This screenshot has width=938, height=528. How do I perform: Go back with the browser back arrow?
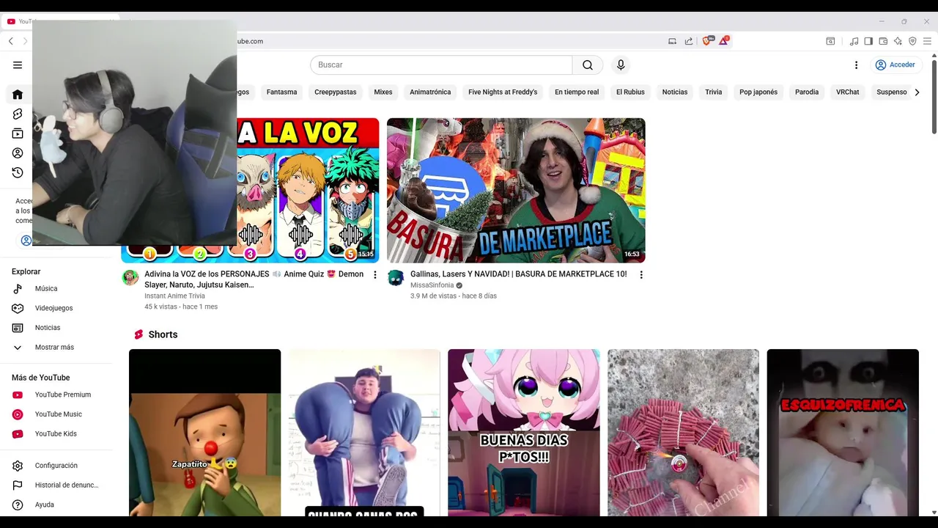pyautogui.click(x=10, y=41)
